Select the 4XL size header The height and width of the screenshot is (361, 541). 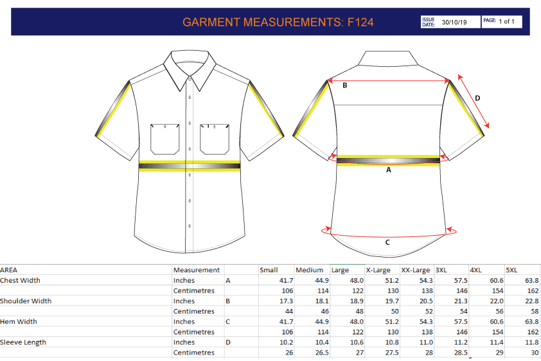point(475,270)
